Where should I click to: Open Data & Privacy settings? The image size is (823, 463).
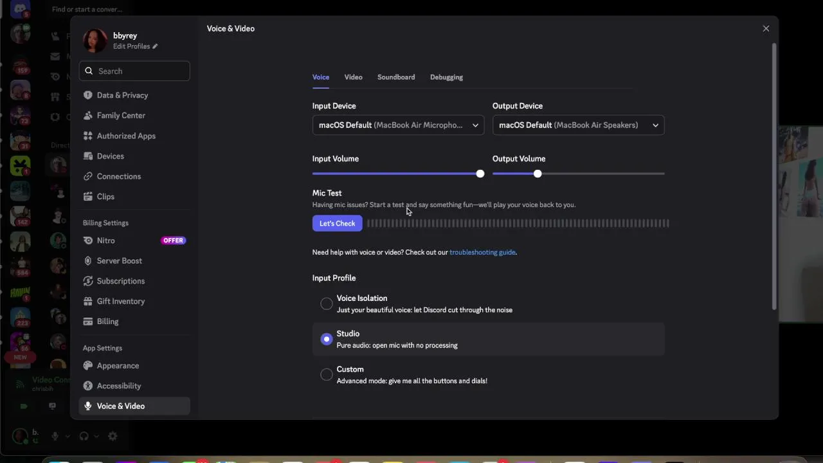click(x=134, y=95)
